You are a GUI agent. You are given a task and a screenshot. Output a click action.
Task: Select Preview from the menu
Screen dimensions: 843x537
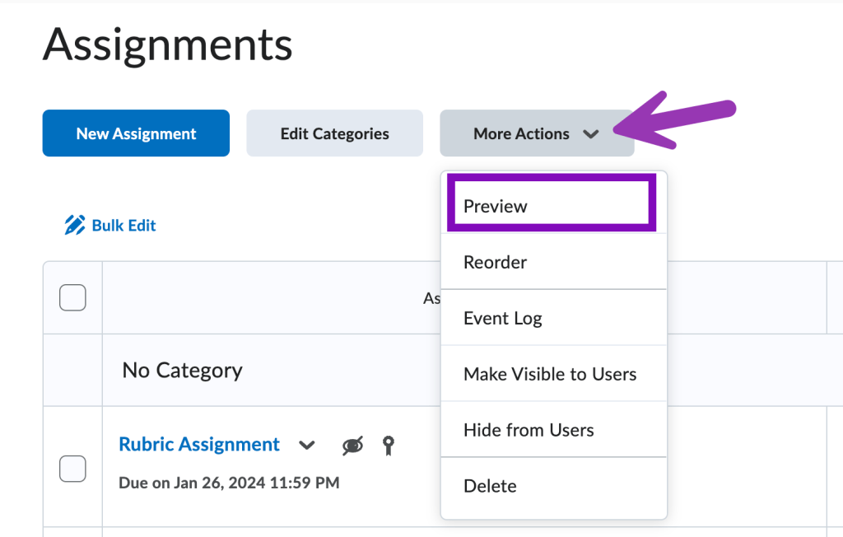(x=553, y=206)
